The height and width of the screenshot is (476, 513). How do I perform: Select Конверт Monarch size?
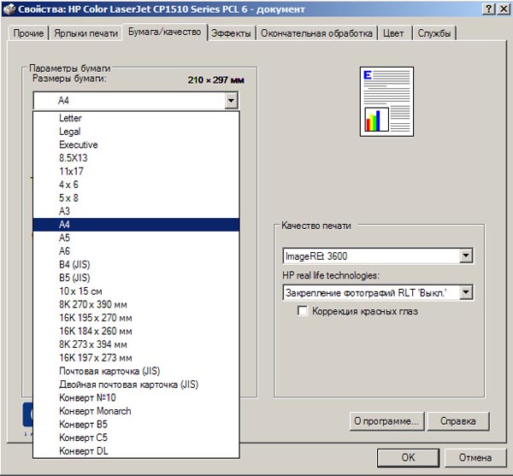136,411
